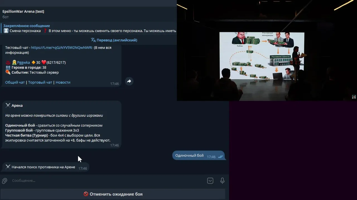Image resolution: width=357 pixels, height=200 pixels.
Task: Click the Групповой бой description line
Action: tap(42, 130)
